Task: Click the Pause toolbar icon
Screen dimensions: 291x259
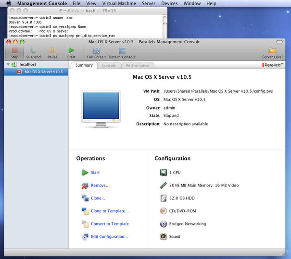Action: pos(52,50)
